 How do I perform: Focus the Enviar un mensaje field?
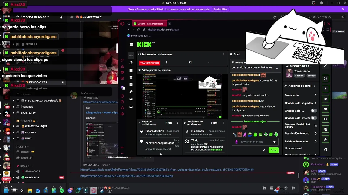pyautogui.click(x=256, y=142)
